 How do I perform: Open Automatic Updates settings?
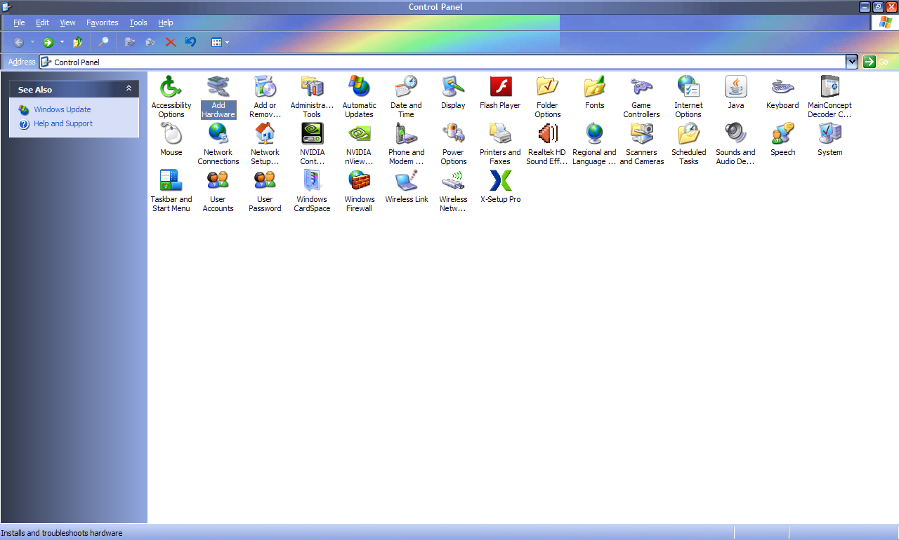coord(359,97)
